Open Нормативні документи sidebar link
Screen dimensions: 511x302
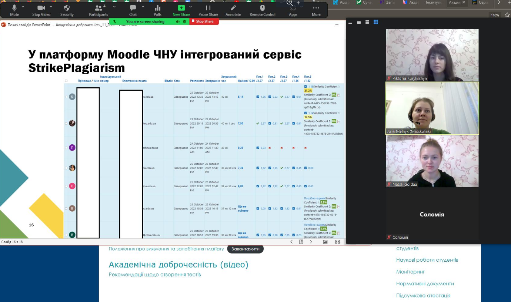click(x=425, y=283)
